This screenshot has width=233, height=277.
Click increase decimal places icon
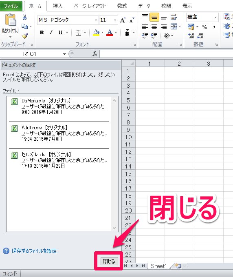tap(191, 35)
